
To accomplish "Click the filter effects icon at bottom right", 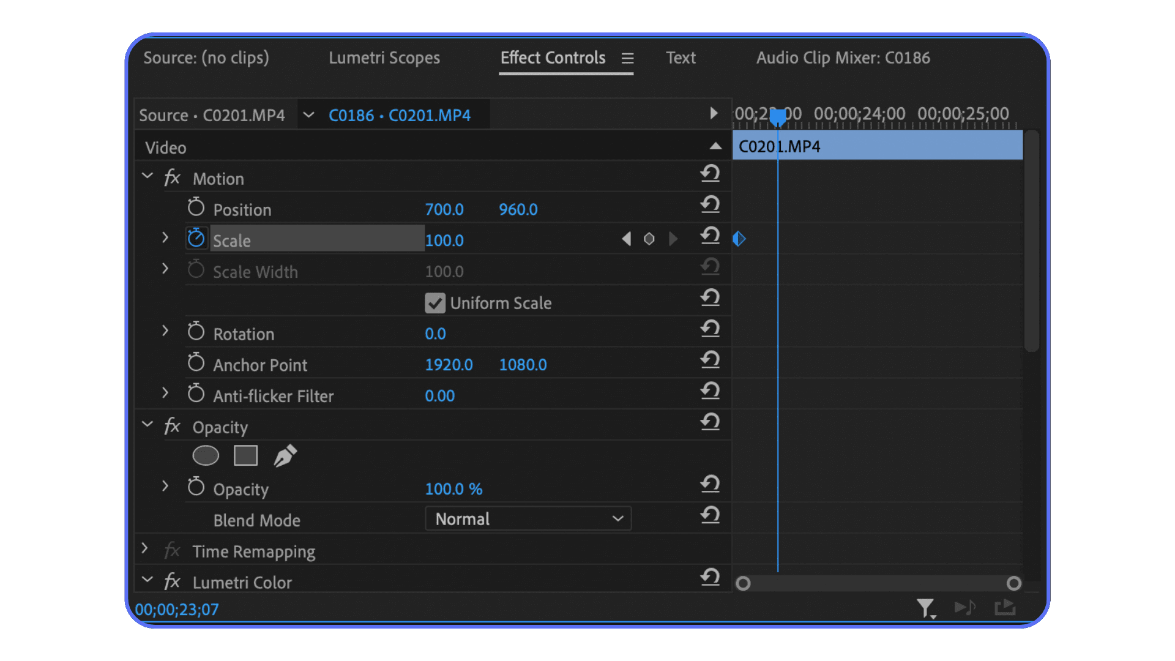I will point(926,608).
